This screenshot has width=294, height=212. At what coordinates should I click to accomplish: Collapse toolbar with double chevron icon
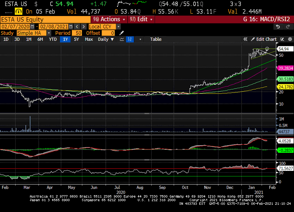click(x=245, y=39)
